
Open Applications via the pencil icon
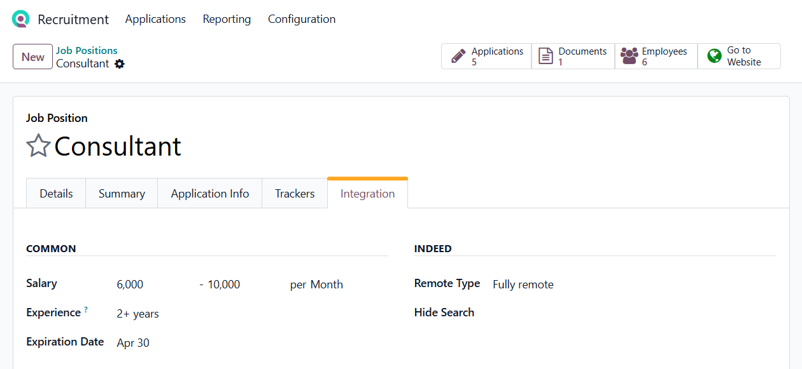click(458, 56)
